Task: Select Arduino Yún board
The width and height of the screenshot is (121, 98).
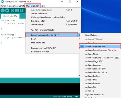Action: pos(100,43)
